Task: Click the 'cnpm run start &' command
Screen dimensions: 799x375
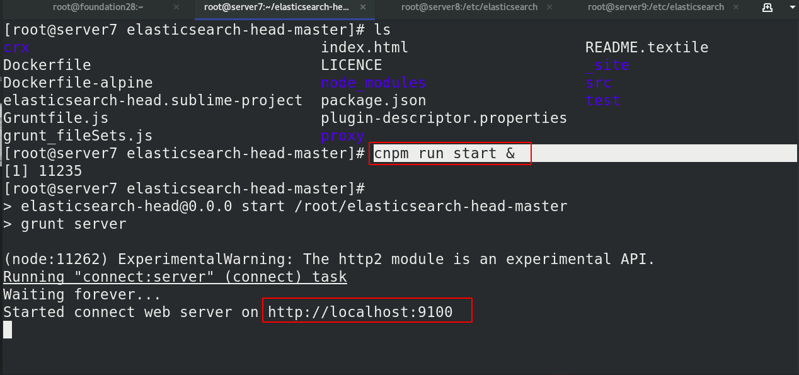Action: 444,154
